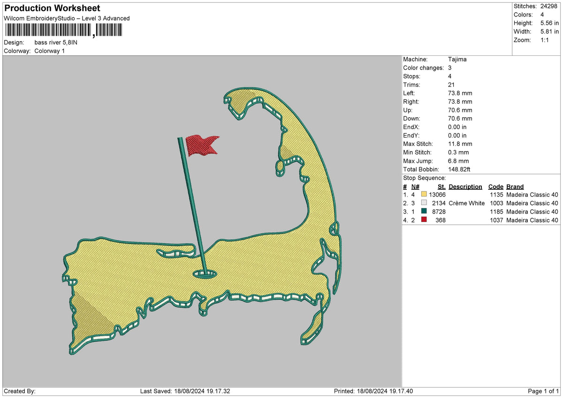Click the Machine value 'Tajima'
This screenshot has height=398, width=563.
tap(457, 59)
